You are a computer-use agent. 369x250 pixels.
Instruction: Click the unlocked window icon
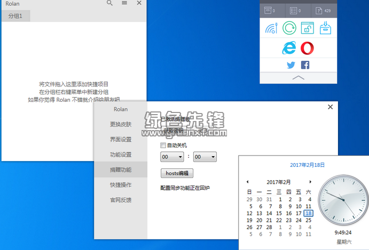tap(307, 28)
